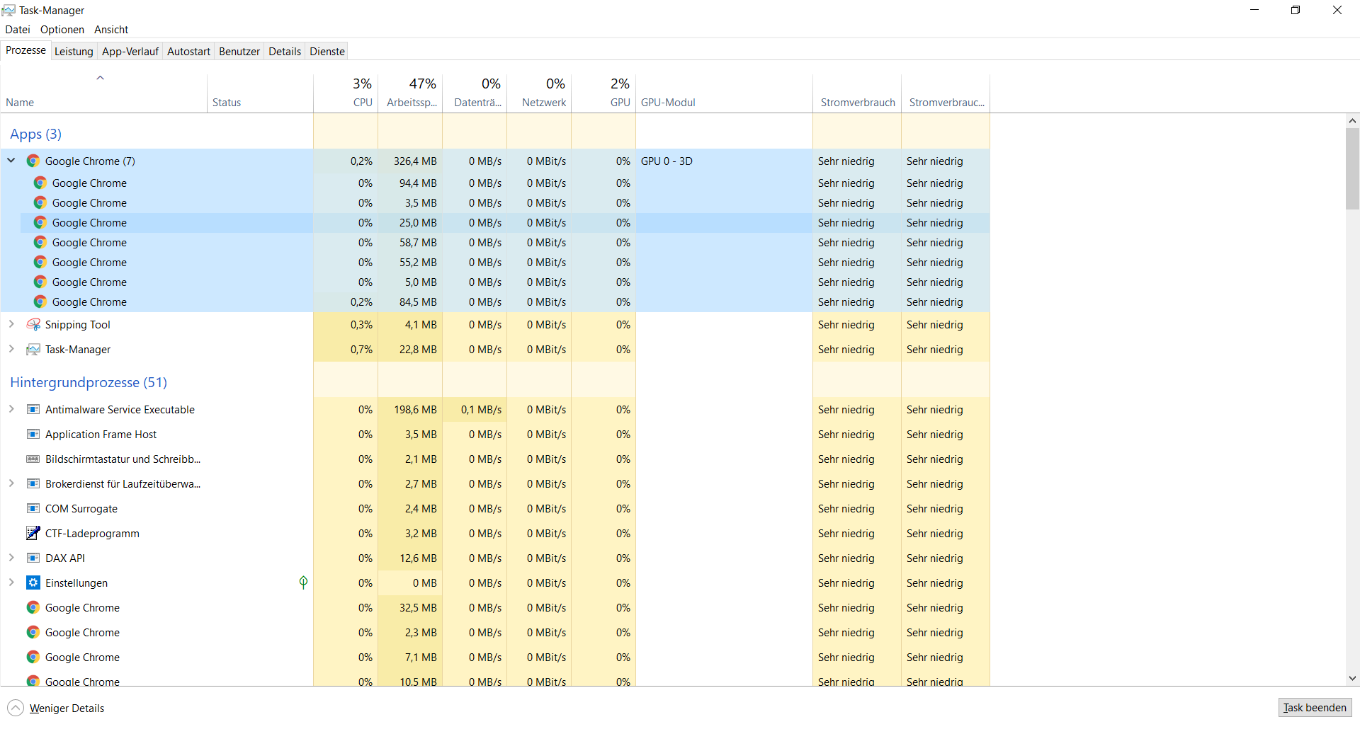
Task: Click the Task-Manager process icon
Action: pos(33,349)
